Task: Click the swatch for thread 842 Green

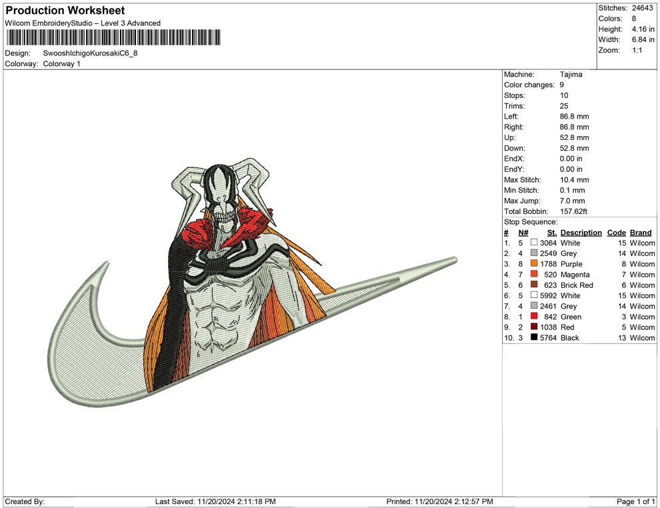Action: point(534,317)
